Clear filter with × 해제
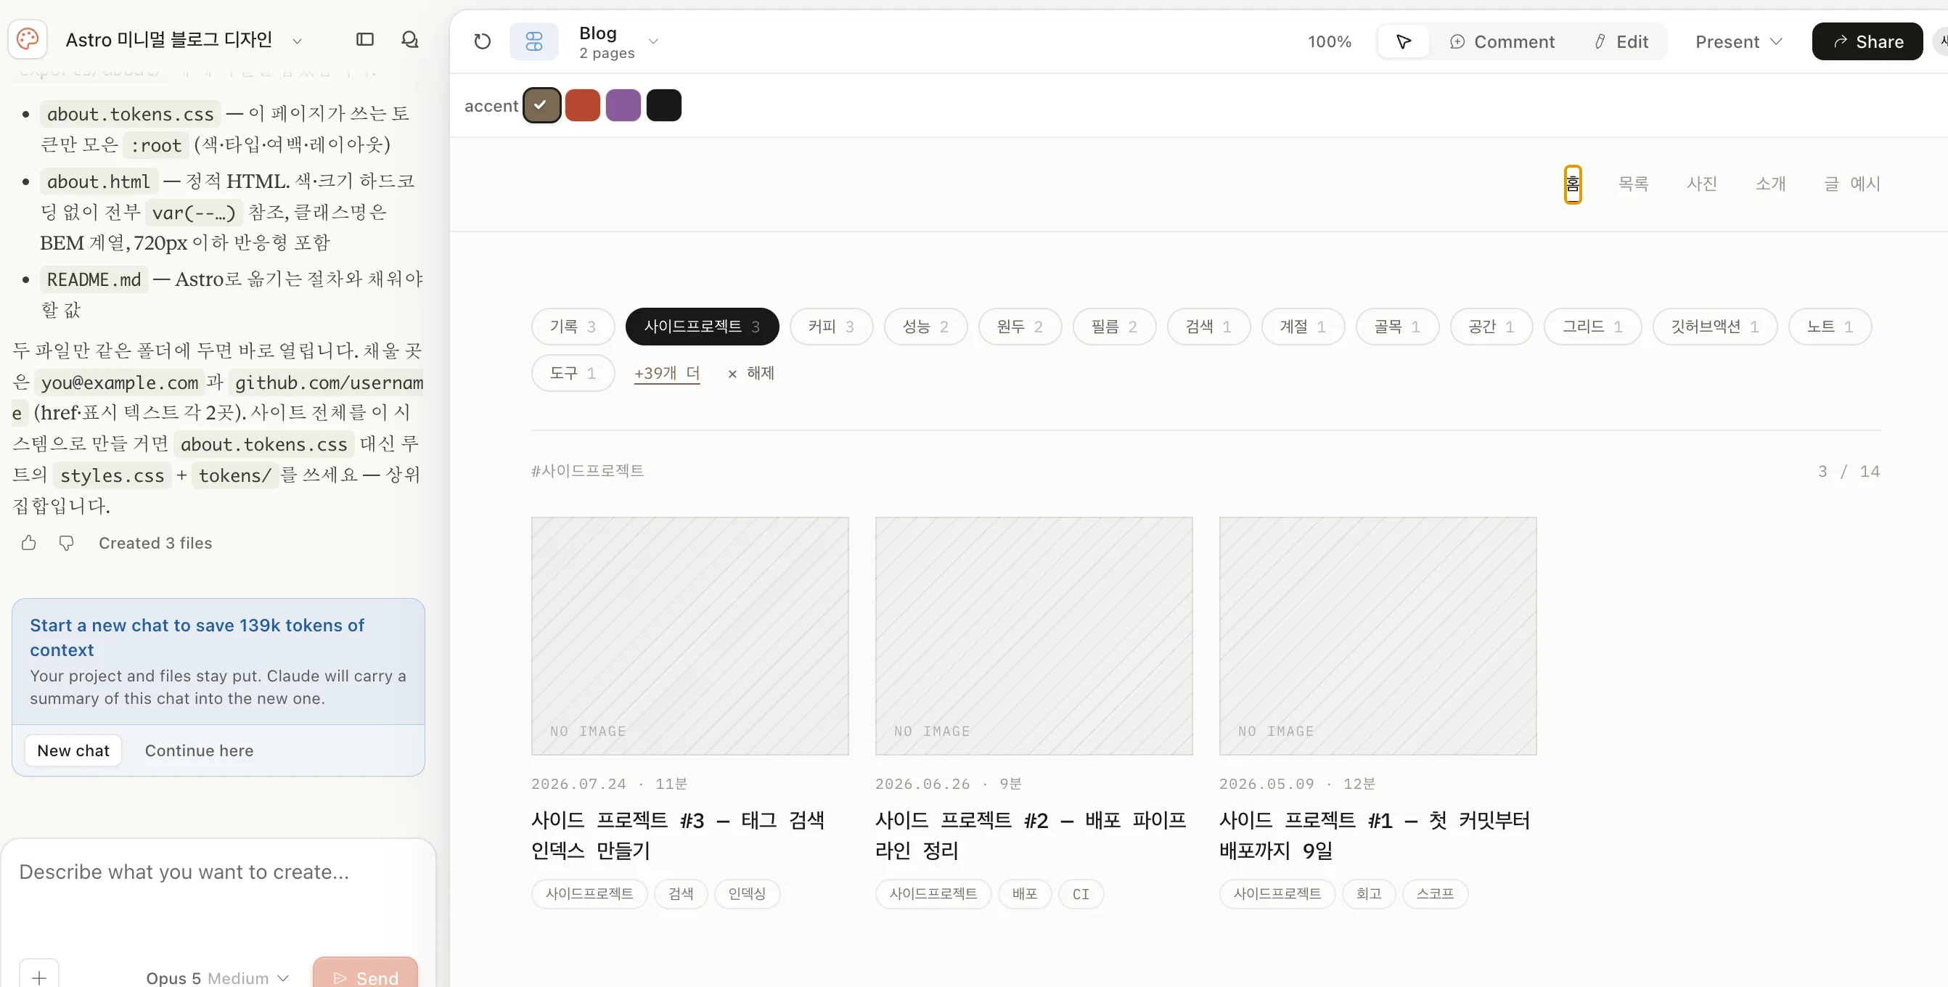The image size is (1948, 987). point(751,373)
